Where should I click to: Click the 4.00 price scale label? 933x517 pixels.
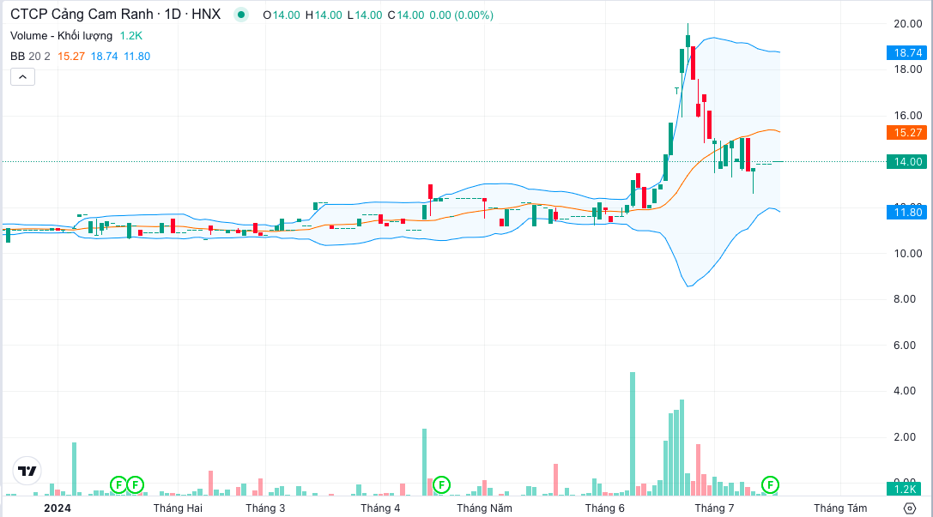905,391
